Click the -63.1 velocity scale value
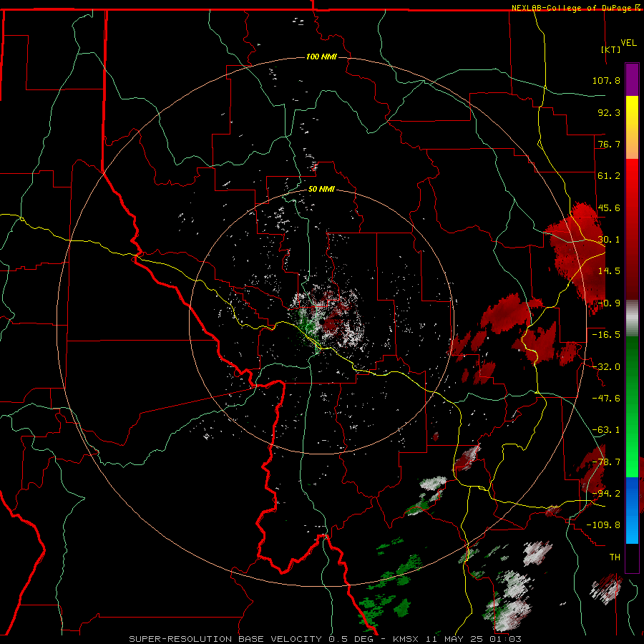This screenshot has height=644, width=644. (606, 430)
